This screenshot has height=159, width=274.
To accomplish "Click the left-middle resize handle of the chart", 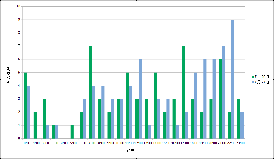I will pos(1,79).
